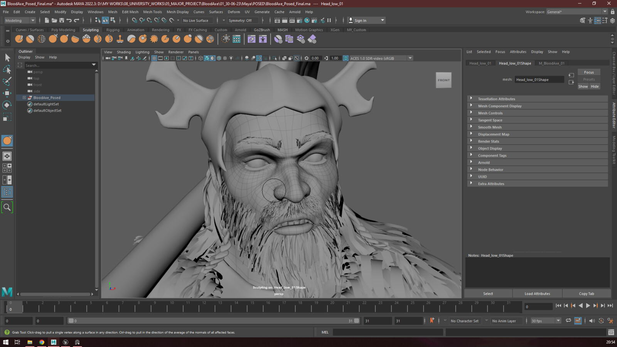The image size is (617, 347).
Task: Select the Bulge sculpt tool icon
Action: (188, 39)
